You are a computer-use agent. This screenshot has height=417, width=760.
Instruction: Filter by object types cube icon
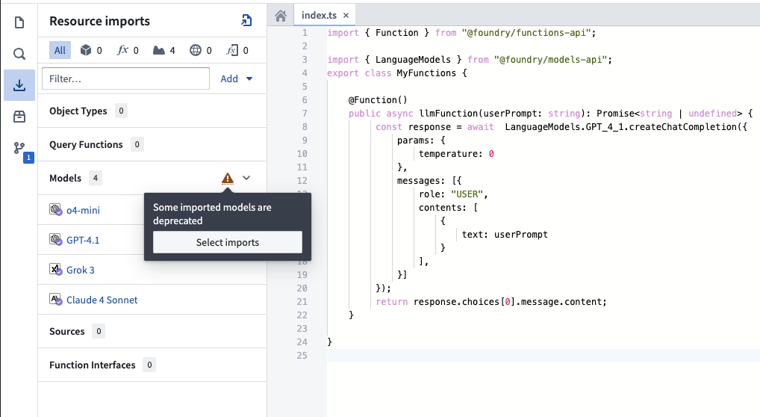[91, 50]
